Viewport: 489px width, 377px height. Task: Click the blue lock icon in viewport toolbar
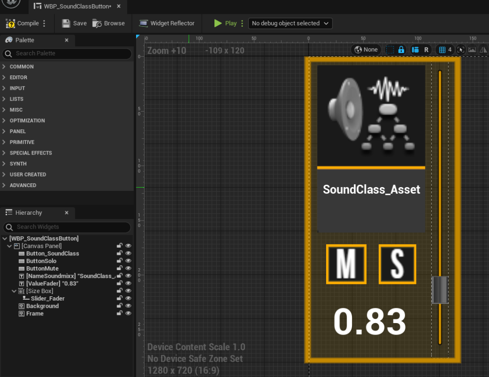click(x=401, y=50)
